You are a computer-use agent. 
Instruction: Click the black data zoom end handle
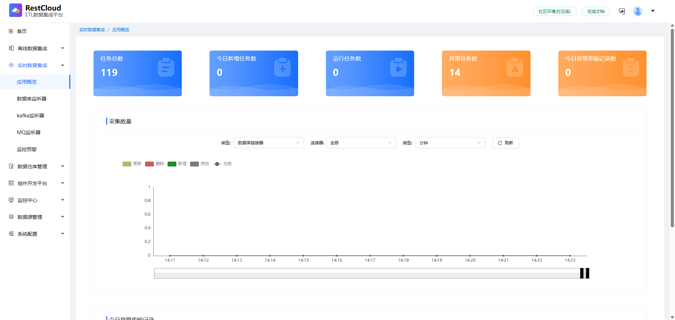click(x=587, y=273)
